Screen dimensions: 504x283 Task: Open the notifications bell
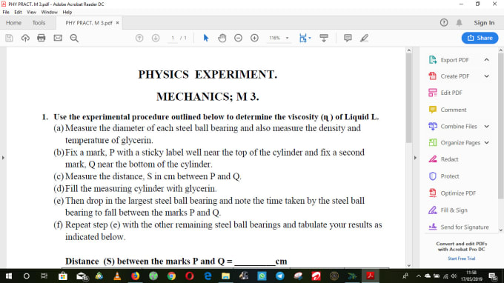pos(459,22)
